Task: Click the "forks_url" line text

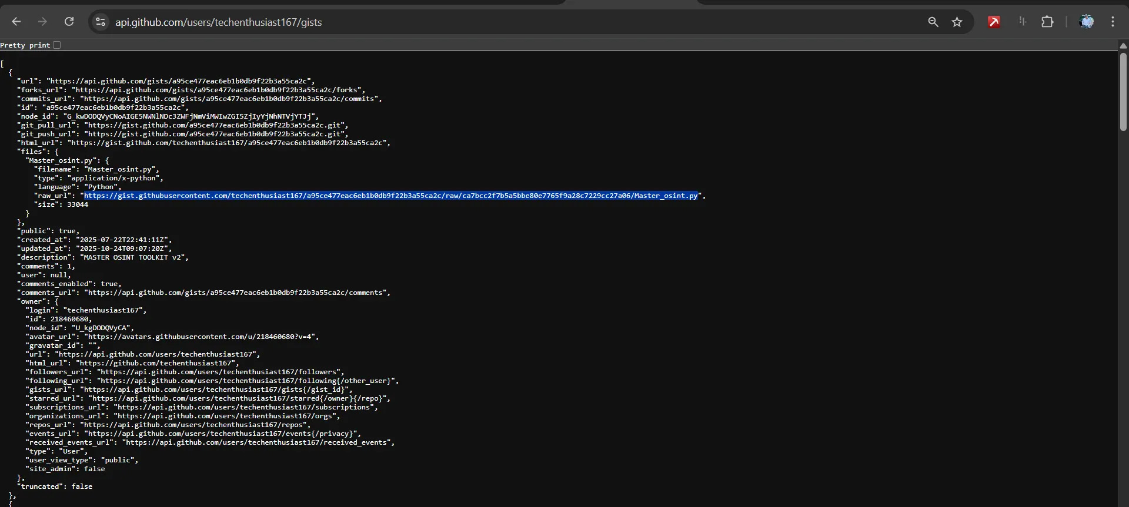Action: [x=191, y=90]
